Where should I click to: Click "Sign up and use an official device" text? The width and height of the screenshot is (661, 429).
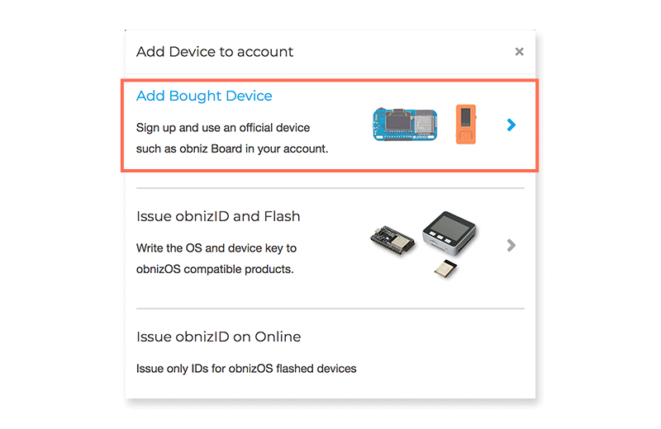click(x=223, y=128)
